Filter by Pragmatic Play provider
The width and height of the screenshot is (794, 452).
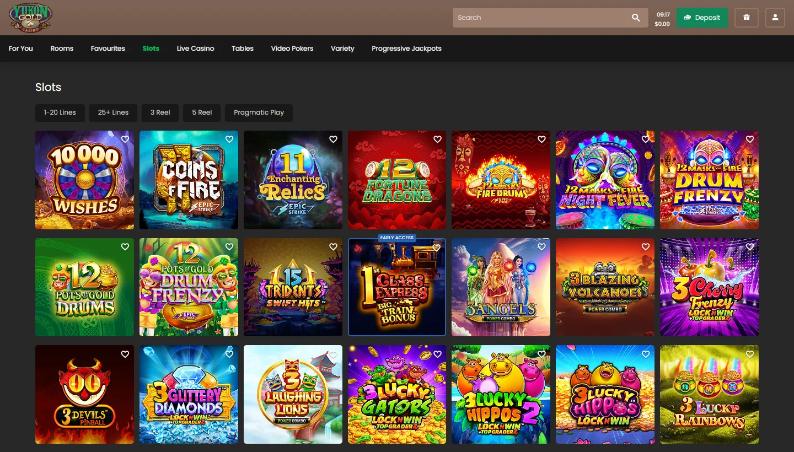click(x=259, y=112)
